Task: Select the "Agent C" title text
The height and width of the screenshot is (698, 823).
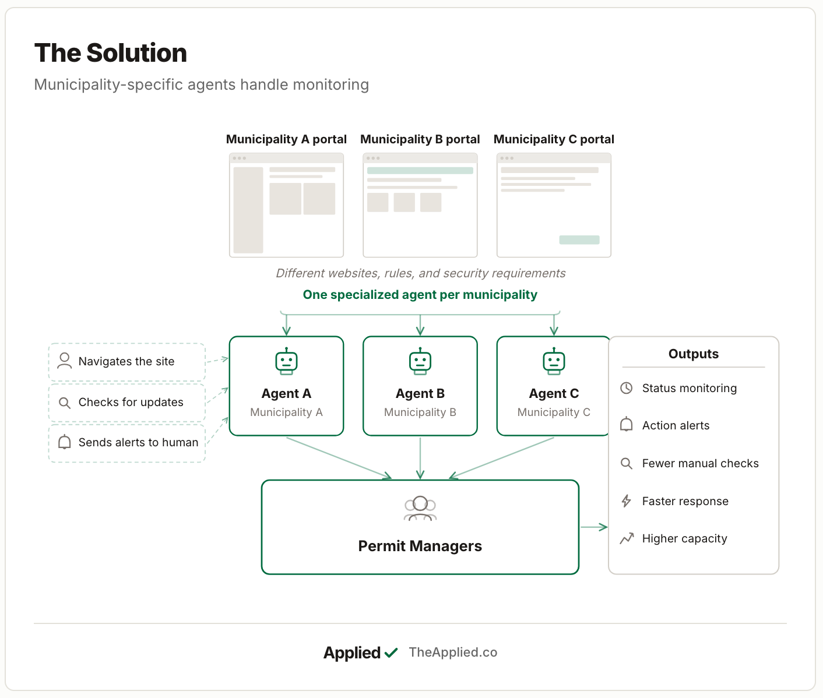Action: tap(554, 393)
